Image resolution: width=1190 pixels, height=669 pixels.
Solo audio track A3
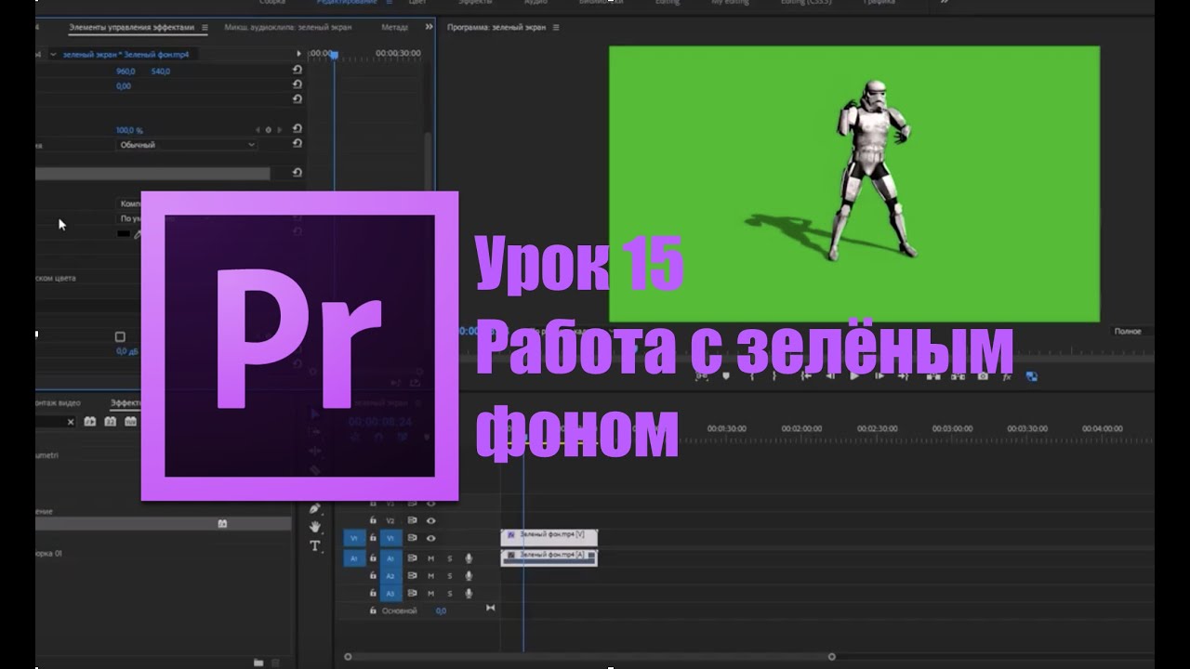[x=450, y=593]
